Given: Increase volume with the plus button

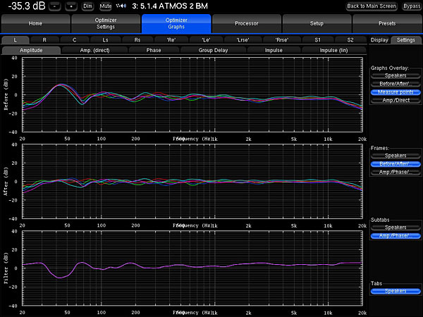Looking at the screenshot, I should point(71,6).
